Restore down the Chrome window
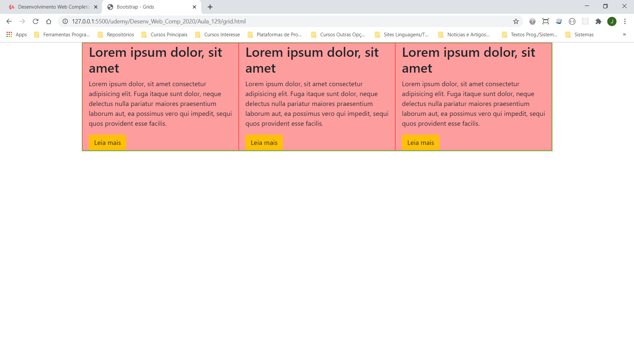Image resolution: width=634 pixels, height=340 pixels. tap(605, 6)
